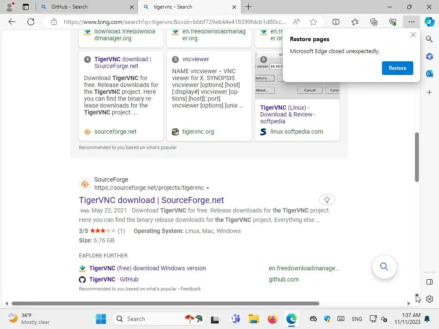Viewport: 439px width, 329px height.
Task: Switch to GitHub - Search tab
Action: click(87, 7)
